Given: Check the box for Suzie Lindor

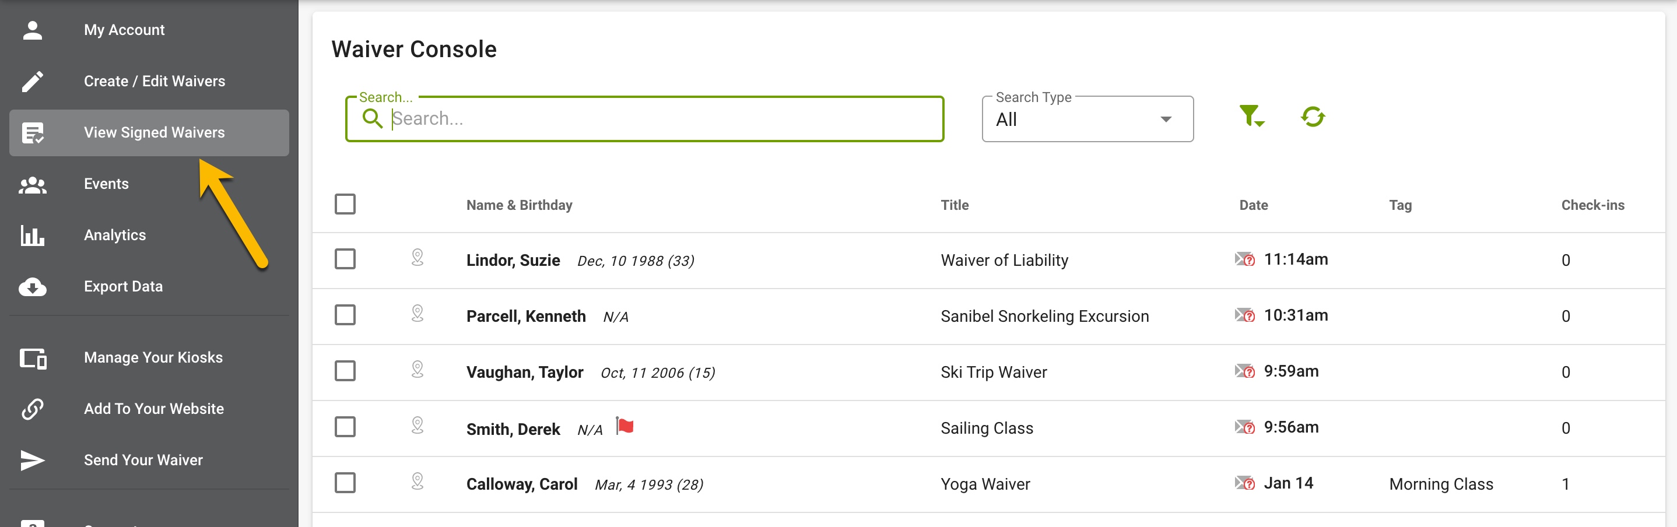Looking at the screenshot, I should 345,259.
